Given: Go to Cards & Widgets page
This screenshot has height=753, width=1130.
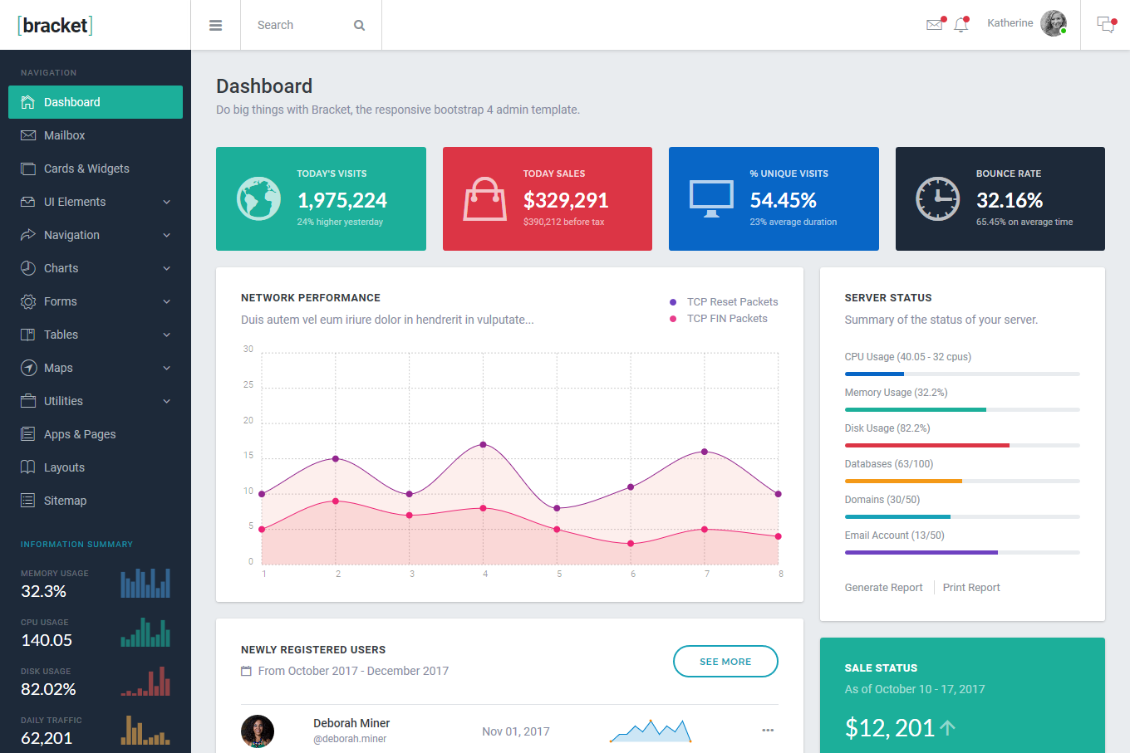Looking at the screenshot, I should 86,169.
